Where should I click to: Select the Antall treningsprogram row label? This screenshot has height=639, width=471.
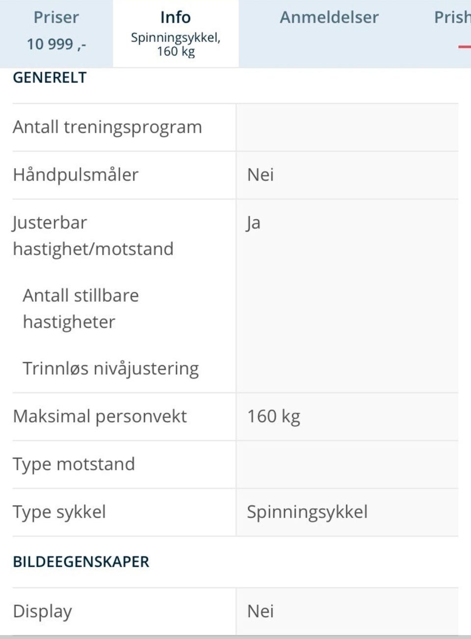click(107, 127)
